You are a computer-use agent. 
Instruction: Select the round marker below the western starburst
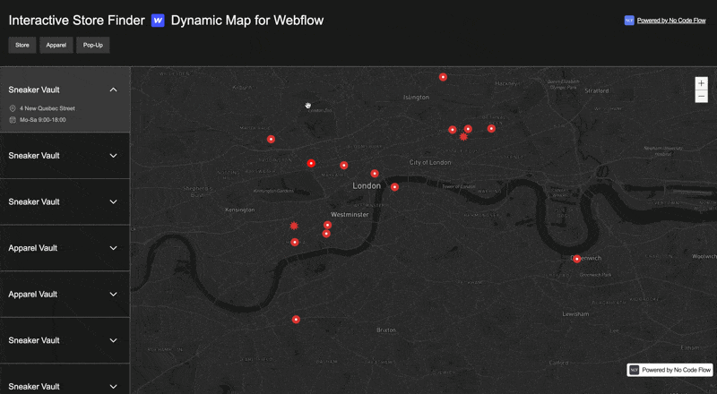point(295,243)
